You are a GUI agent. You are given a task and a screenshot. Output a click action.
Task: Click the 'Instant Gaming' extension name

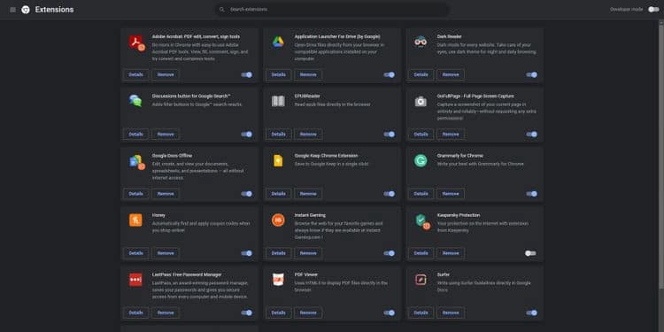coord(310,215)
